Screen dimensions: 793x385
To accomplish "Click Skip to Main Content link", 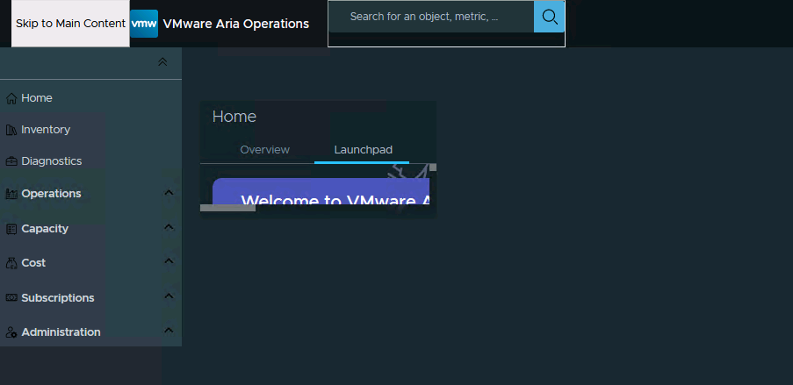I will click(70, 24).
